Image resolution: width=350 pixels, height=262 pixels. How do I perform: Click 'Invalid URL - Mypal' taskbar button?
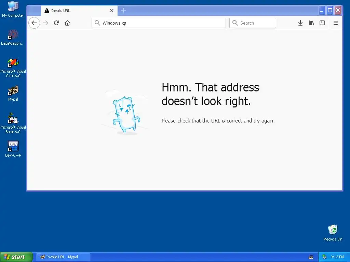[63, 257]
